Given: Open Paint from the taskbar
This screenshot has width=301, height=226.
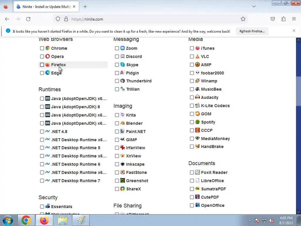Looking at the screenshot, I should pos(81,220).
